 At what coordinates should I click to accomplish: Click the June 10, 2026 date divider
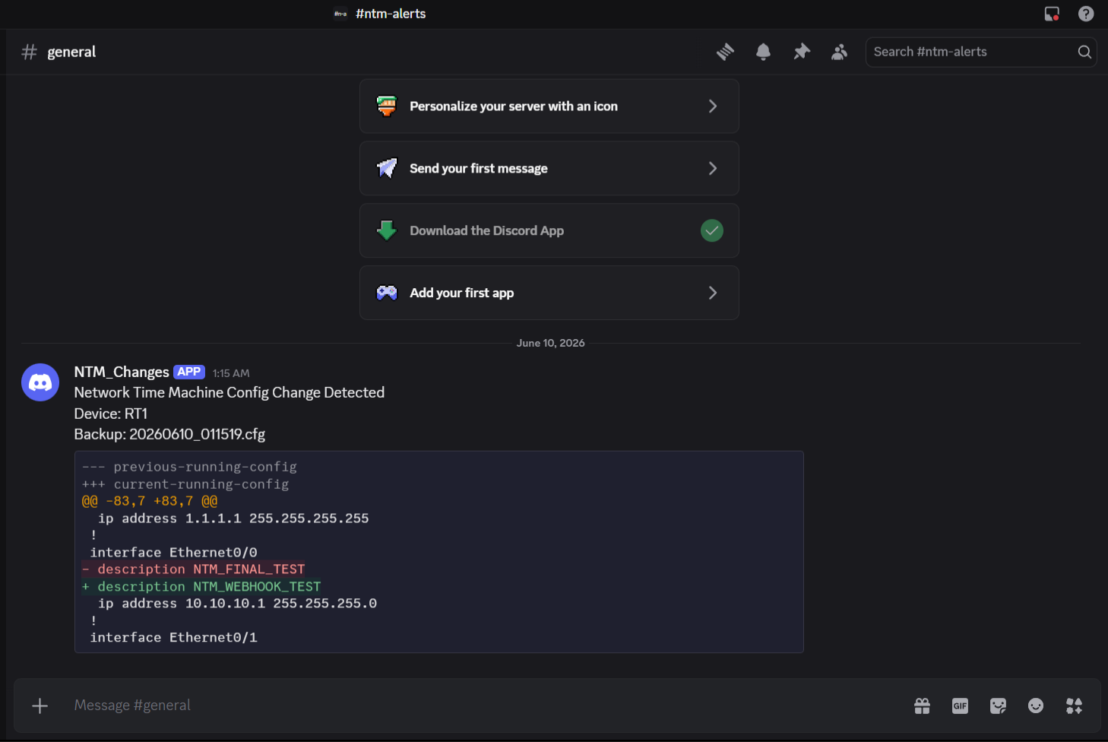551,343
